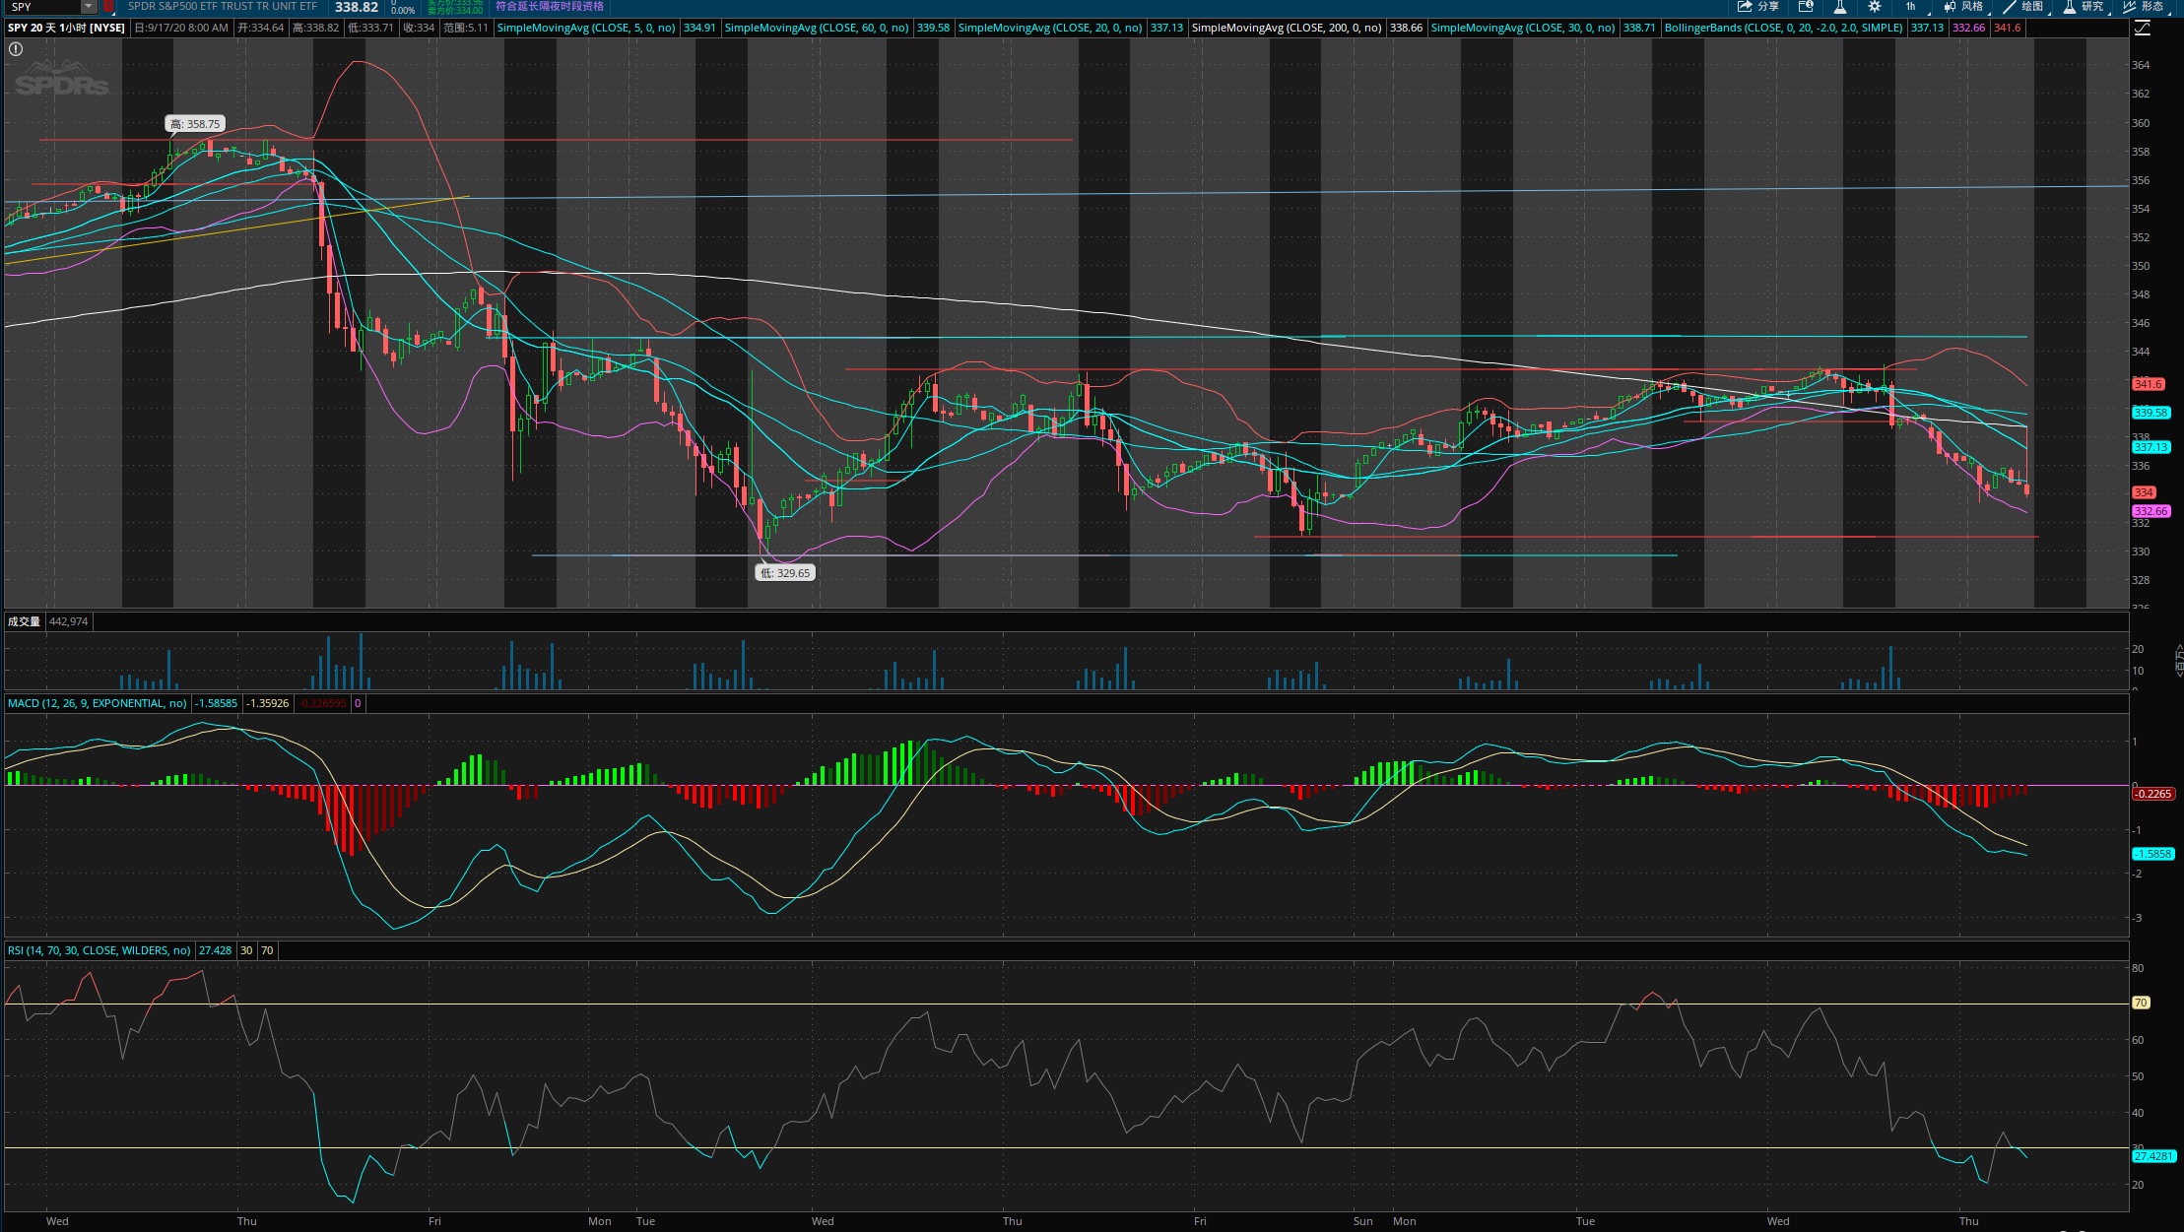Click the volume units label on right edge
2184x1232 pixels.
pyautogui.click(x=2178, y=659)
